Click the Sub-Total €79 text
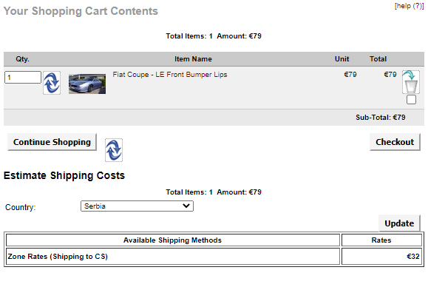The image size is (428, 287). 380,118
